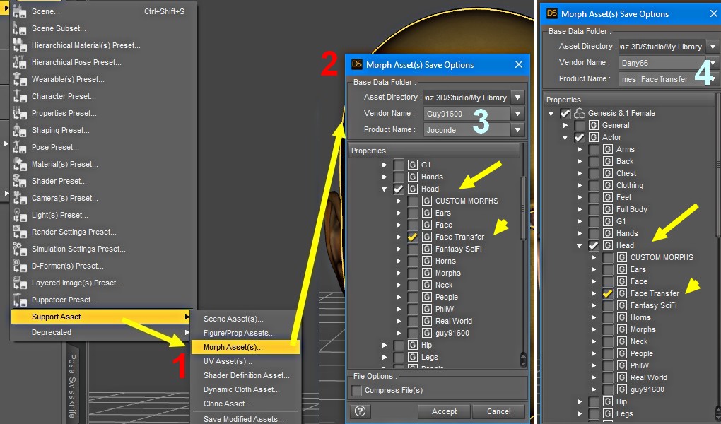This screenshot has width=721, height=424.
Task: Click Properties list scrollbar in right dialog
Action: 719,165
